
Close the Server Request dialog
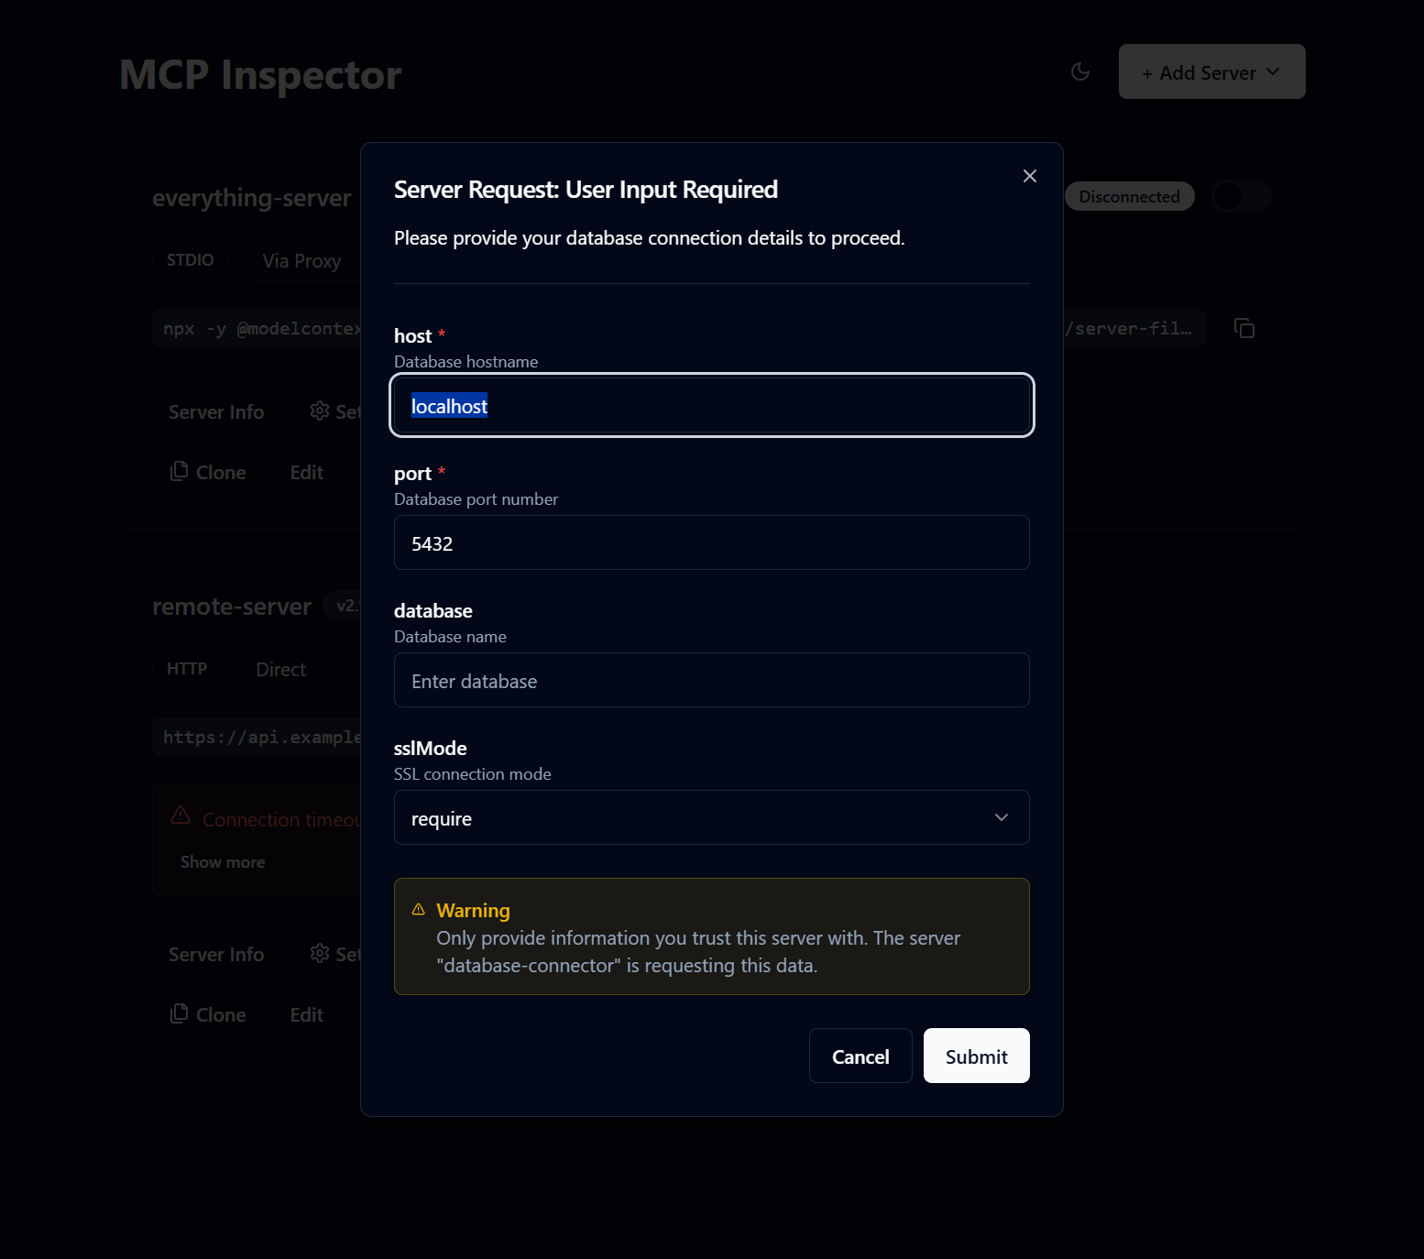tap(1030, 176)
